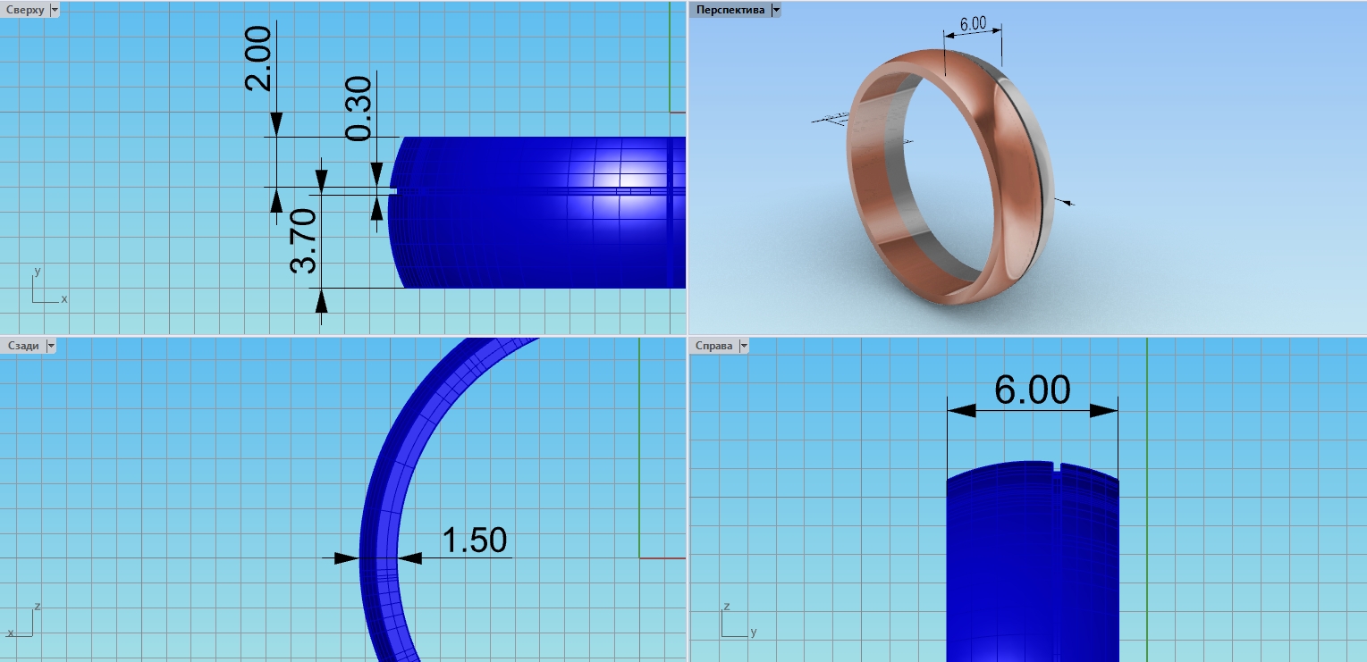
Task: Open the Сверху viewport dropdown arrow
Action: pyautogui.click(x=55, y=10)
